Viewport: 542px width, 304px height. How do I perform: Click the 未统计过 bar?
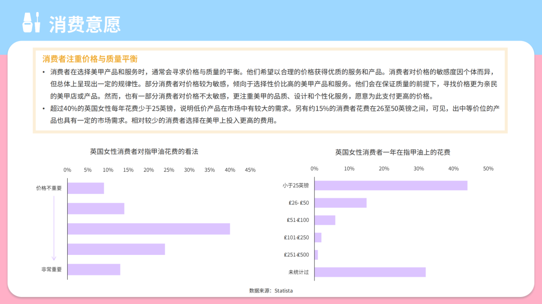click(x=370, y=272)
